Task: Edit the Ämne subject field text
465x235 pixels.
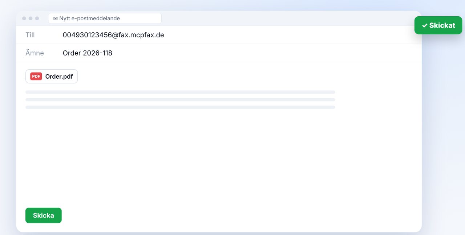Action: pos(88,53)
